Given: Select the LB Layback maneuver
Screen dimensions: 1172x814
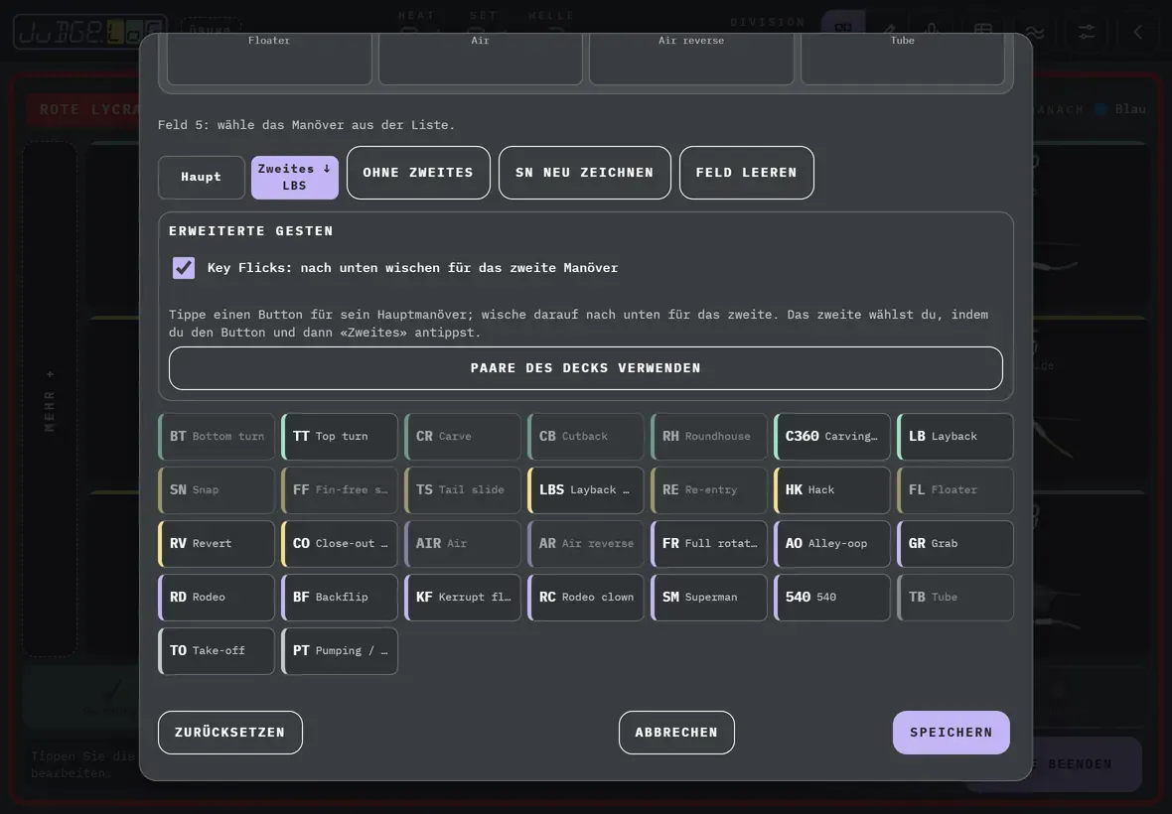Looking at the screenshot, I should click(x=955, y=436).
